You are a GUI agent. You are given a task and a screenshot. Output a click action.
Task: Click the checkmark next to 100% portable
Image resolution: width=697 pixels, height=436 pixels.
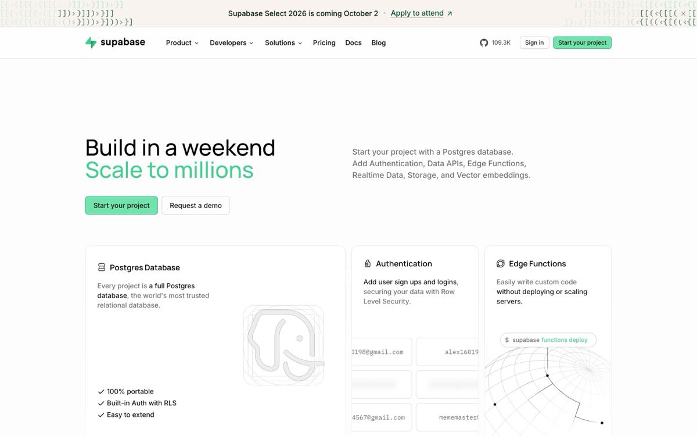[101, 392]
